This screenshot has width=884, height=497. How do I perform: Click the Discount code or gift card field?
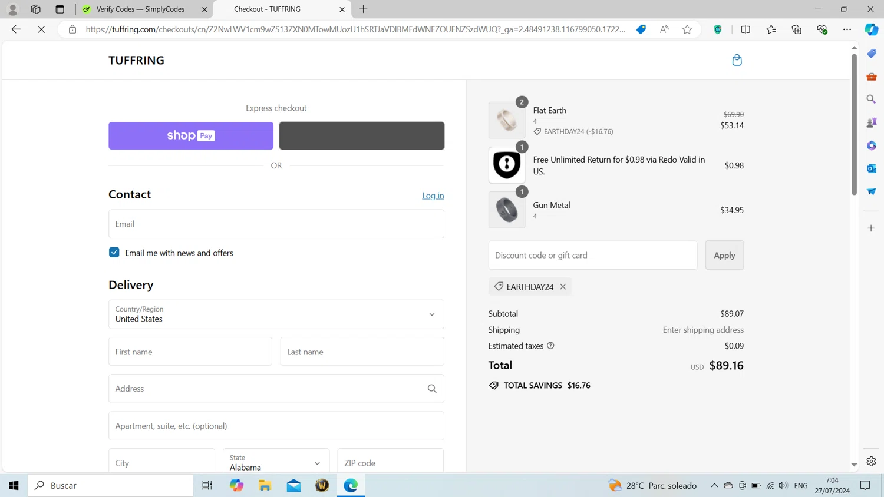[593, 255]
